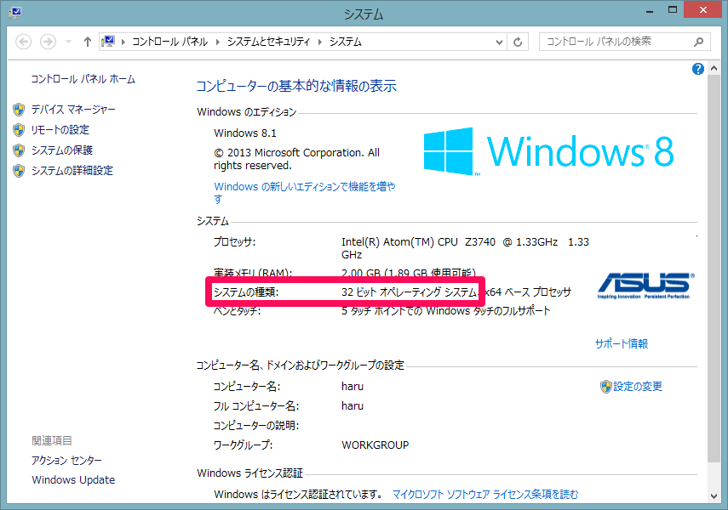
Task: Click scrollbar down arrow
Action: coord(714,496)
